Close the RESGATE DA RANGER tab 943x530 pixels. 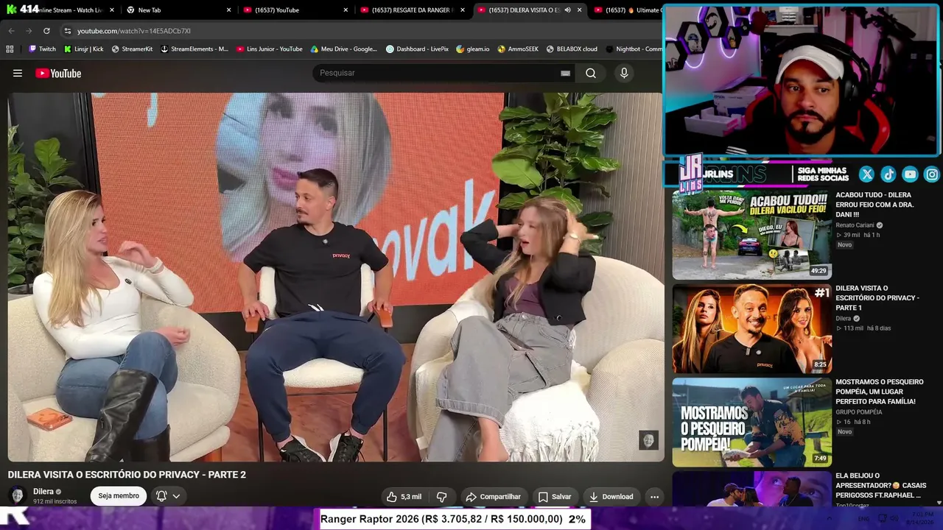click(463, 10)
